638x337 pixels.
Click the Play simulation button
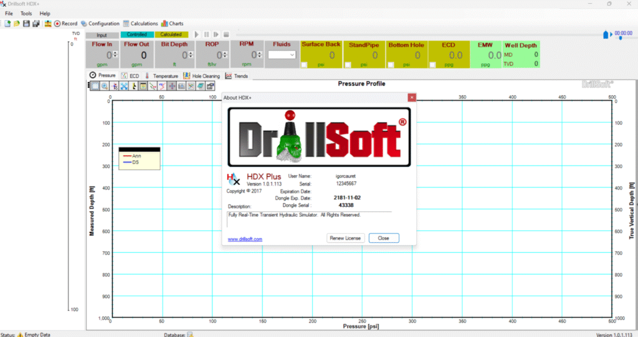(196, 35)
